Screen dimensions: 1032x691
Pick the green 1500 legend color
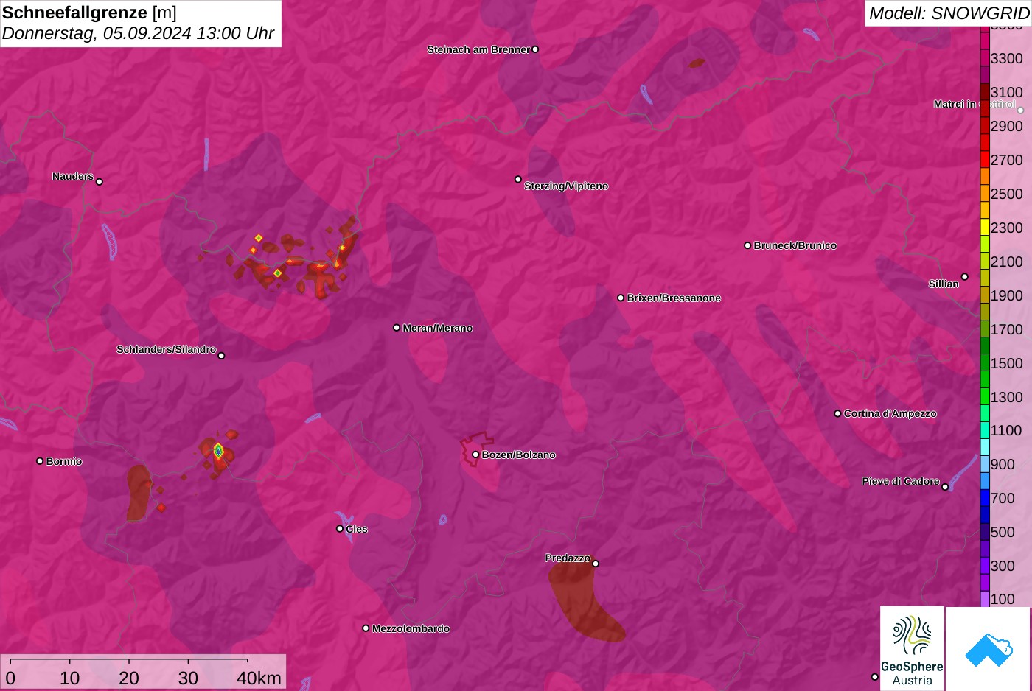[x=985, y=363]
